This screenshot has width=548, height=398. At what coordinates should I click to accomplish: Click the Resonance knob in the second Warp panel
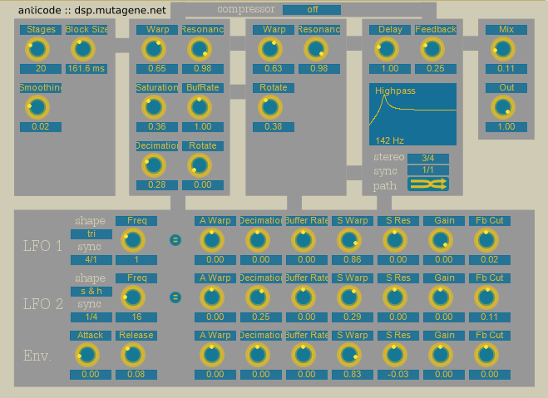tap(316, 49)
